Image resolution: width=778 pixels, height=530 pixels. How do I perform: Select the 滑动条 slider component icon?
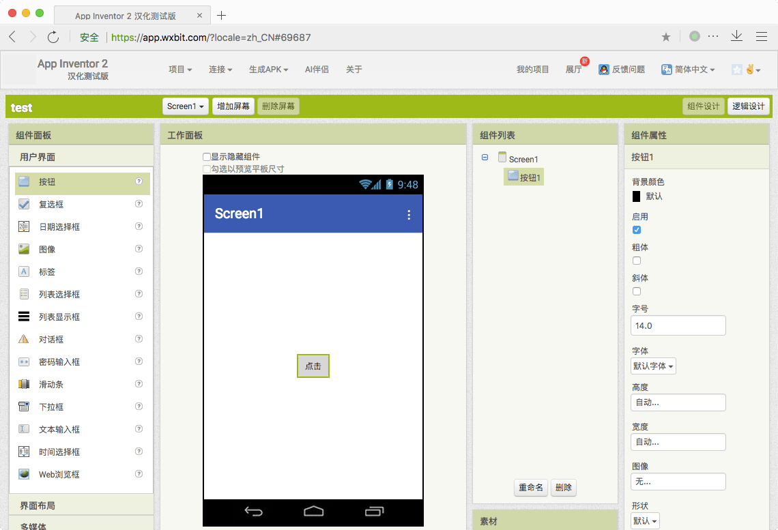(x=24, y=384)
